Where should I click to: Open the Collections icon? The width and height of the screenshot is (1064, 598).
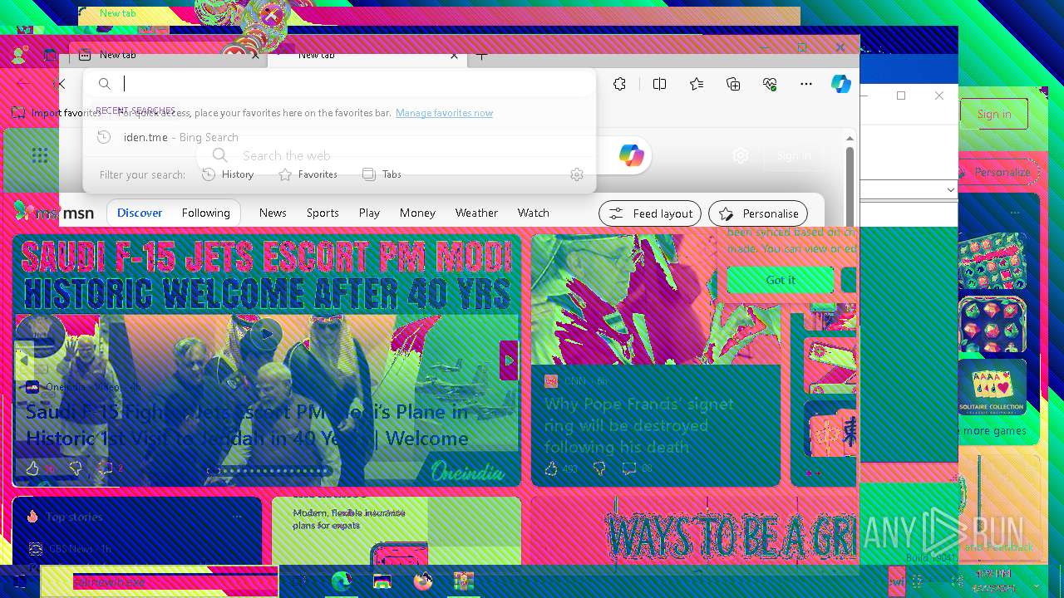click(733, 84)
